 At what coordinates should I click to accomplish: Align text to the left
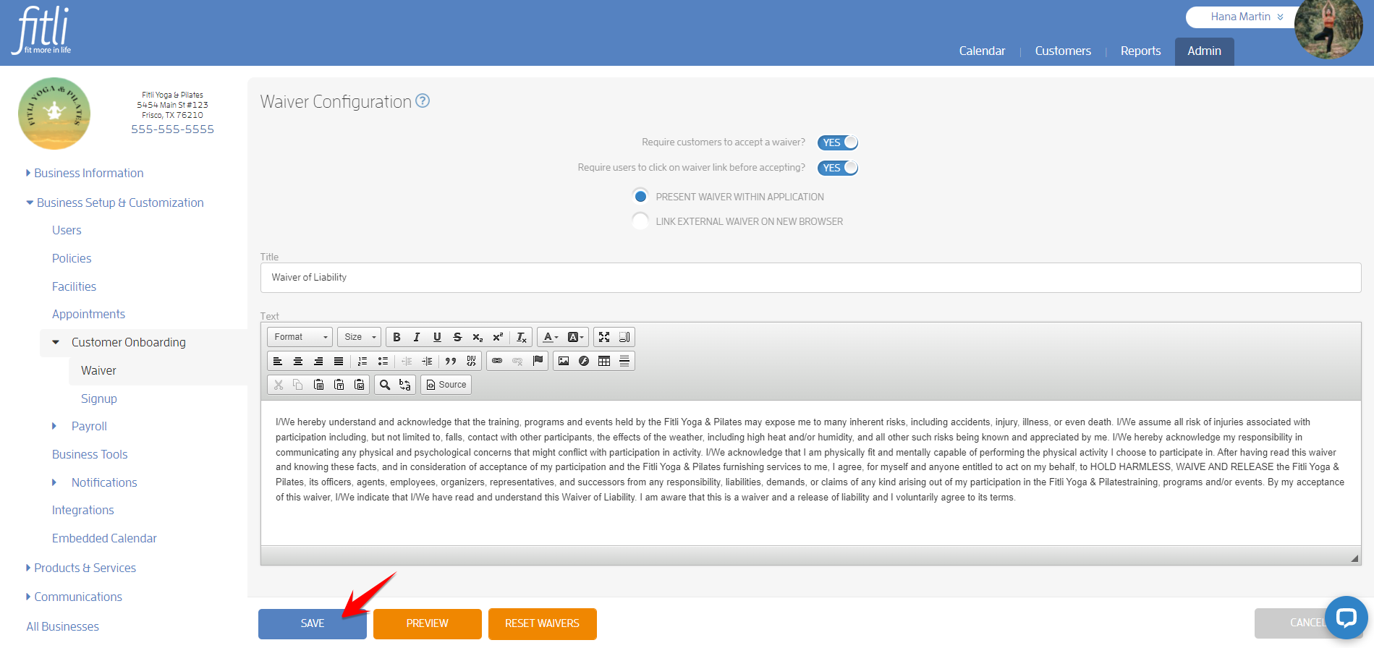tap(278, 361)
